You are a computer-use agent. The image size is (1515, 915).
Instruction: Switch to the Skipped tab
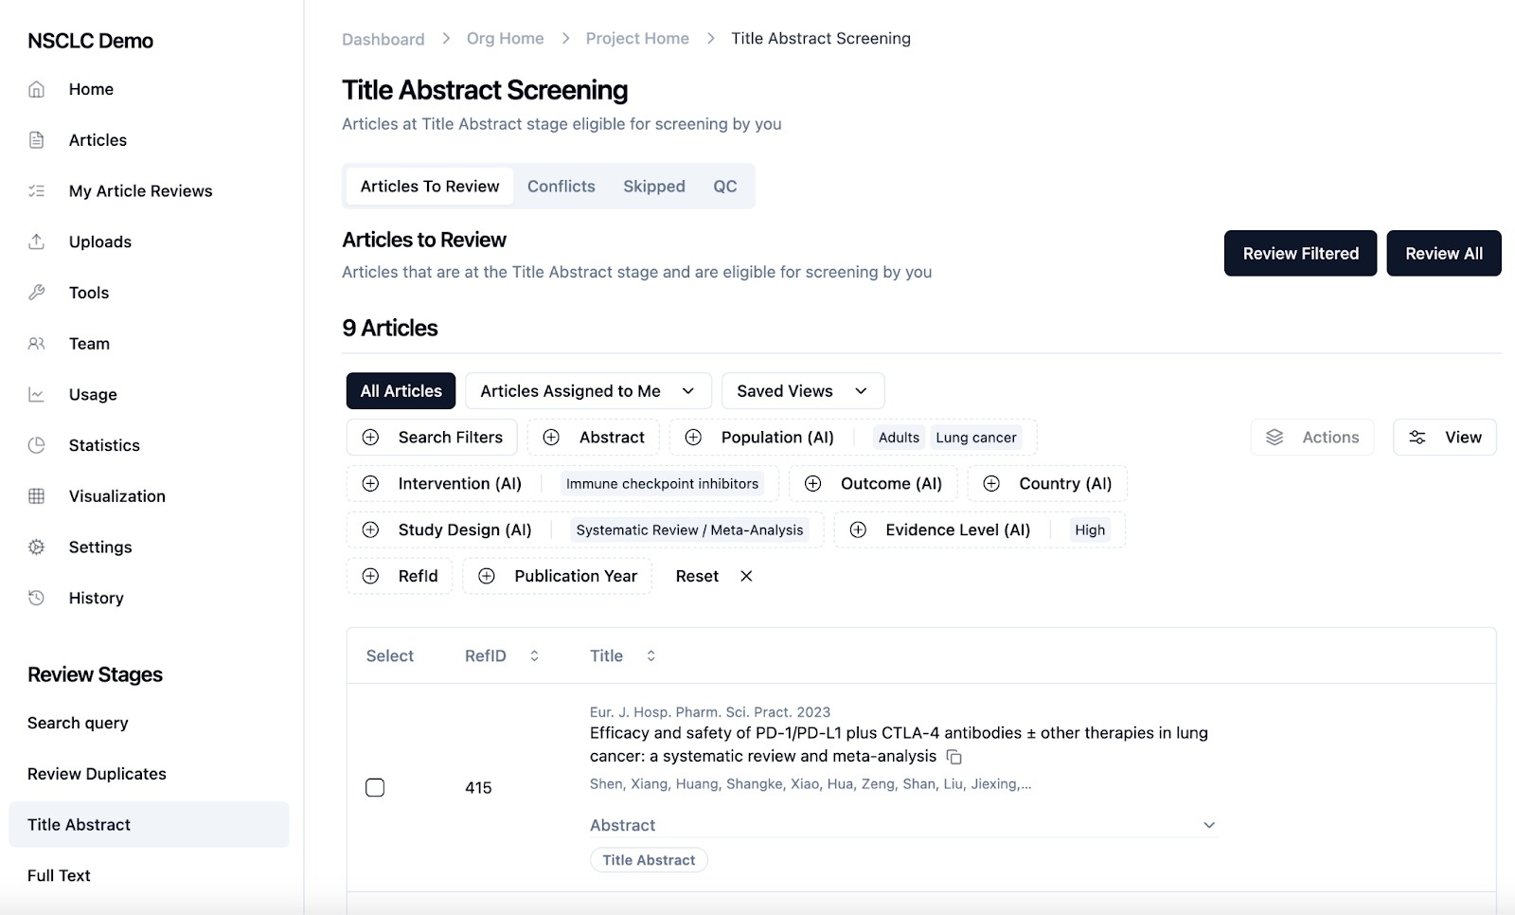tap(653, 187)
